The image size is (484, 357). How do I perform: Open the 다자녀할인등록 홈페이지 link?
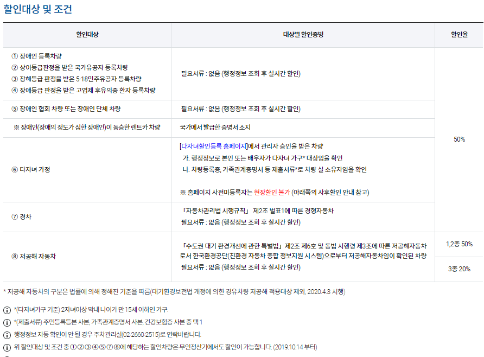[214, 146]
